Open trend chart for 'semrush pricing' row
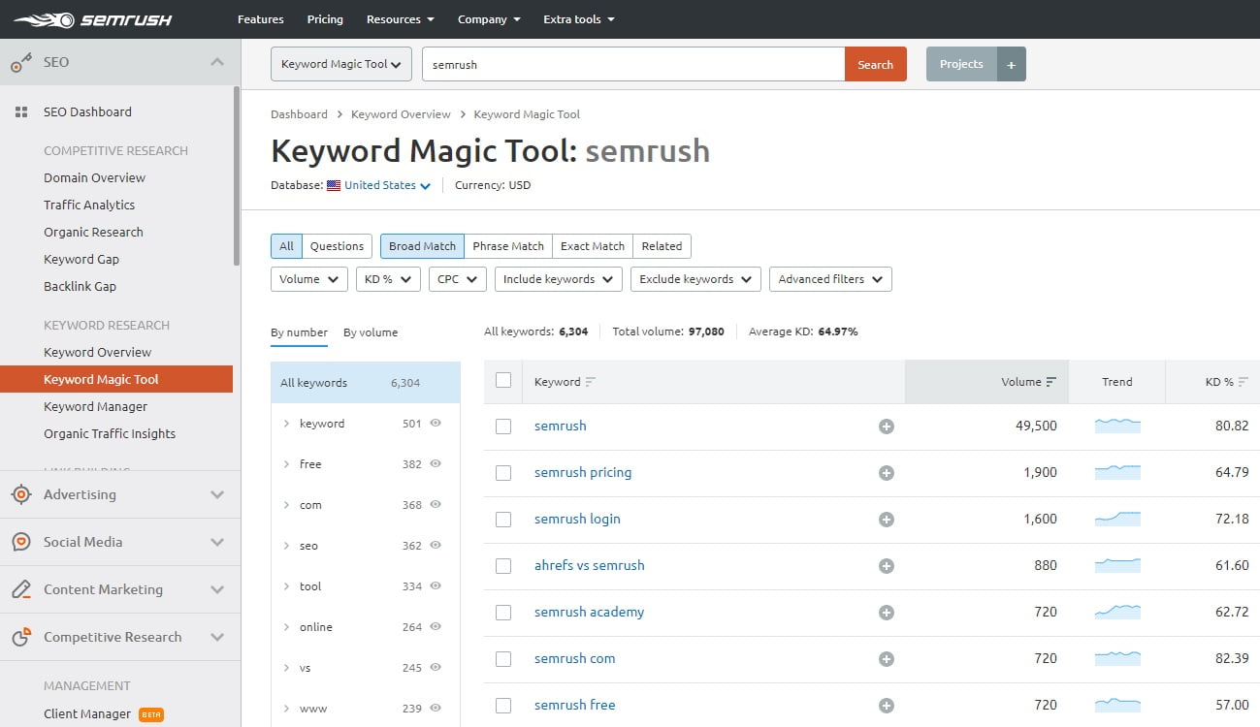Image resolution: width=1260 pixels, height=727 pixels. tap(1117, 472)
